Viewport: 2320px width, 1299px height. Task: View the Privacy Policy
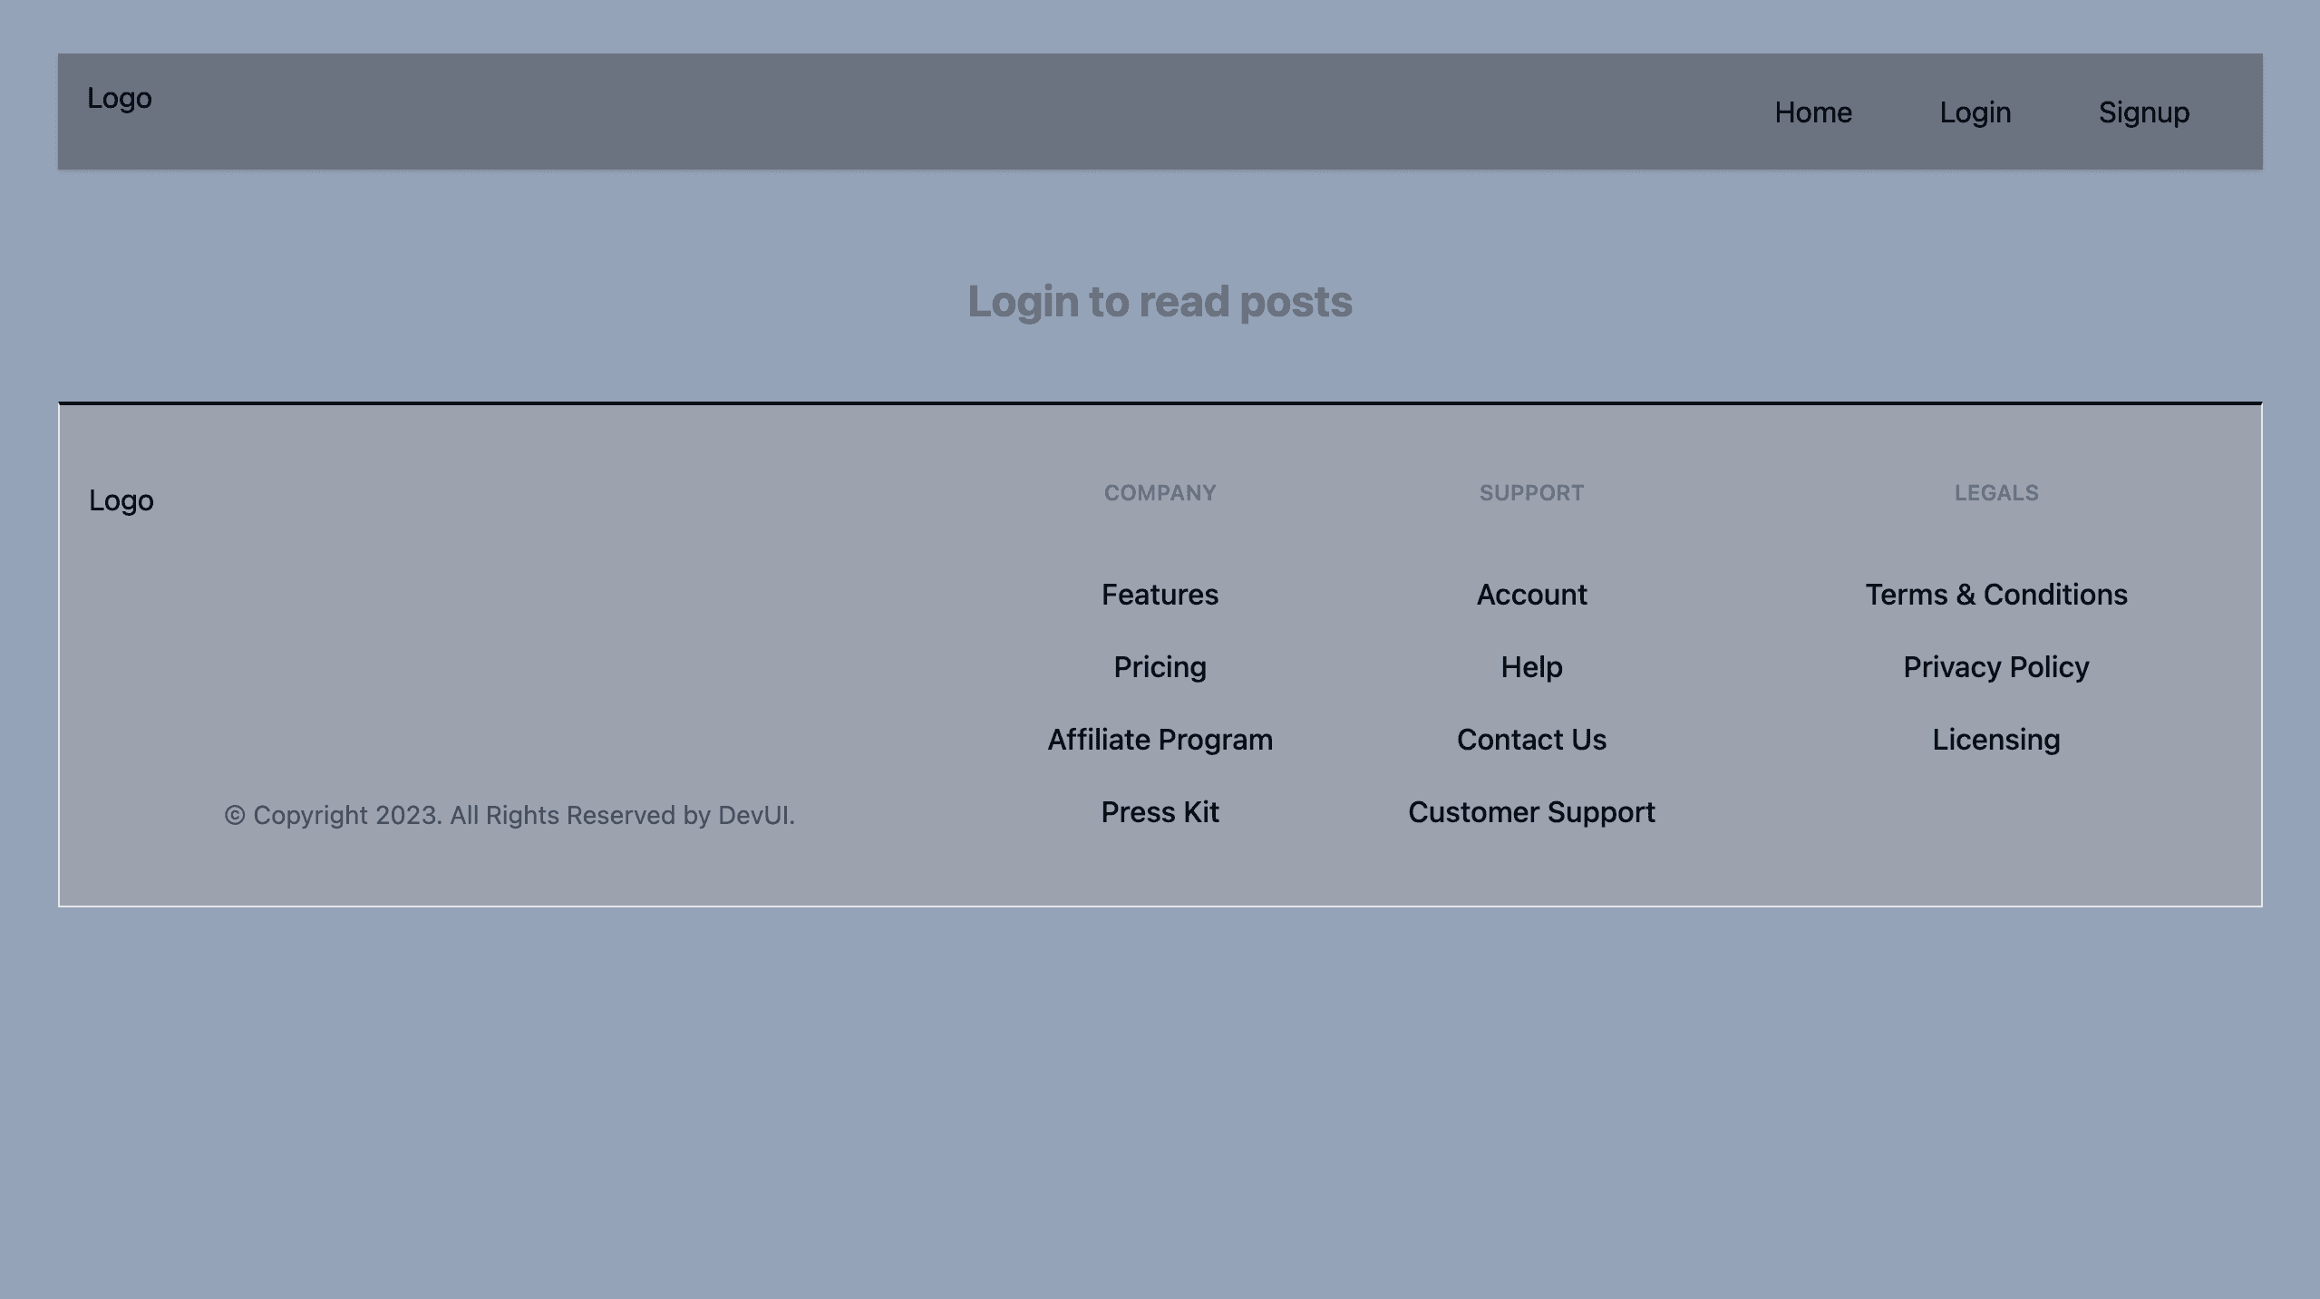click(x=1995, y=667)
